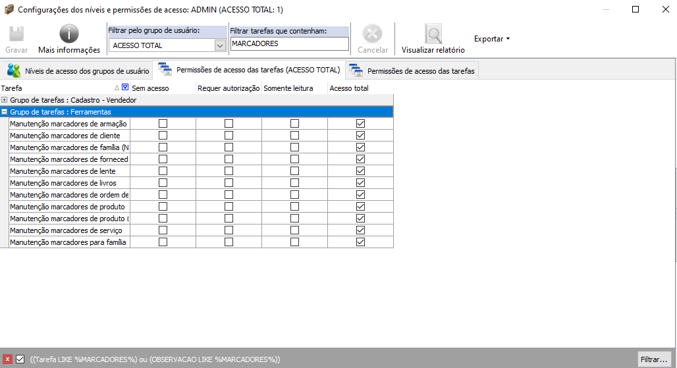Open Visualizar relatório magnifier icon

coord(433,34)
